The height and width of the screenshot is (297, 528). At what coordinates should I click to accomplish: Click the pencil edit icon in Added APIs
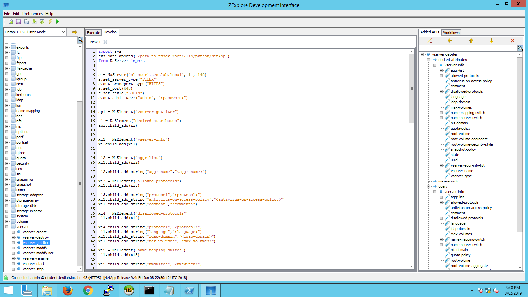429,41
